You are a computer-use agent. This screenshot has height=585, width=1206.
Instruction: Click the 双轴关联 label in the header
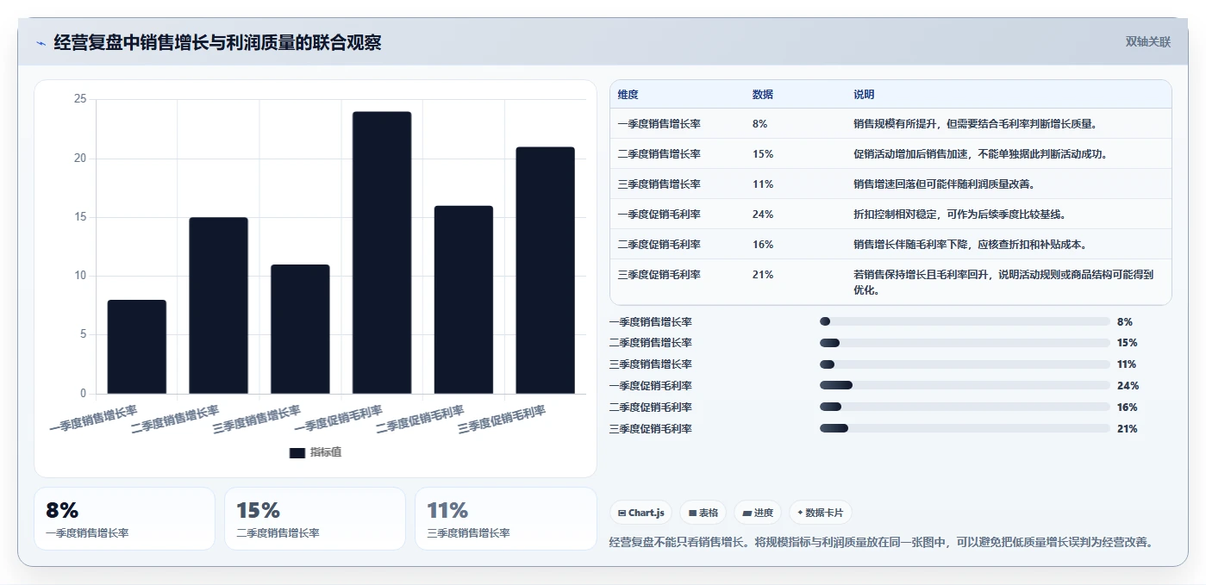[1147, 42]
